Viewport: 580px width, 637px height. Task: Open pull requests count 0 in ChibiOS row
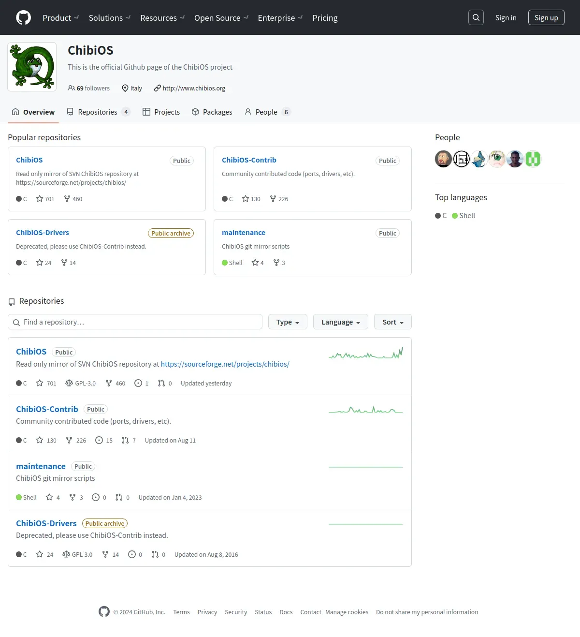(x=165, y=383)
